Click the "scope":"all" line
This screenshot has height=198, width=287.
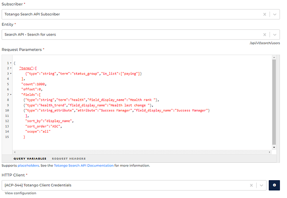[x=38, y=131]
